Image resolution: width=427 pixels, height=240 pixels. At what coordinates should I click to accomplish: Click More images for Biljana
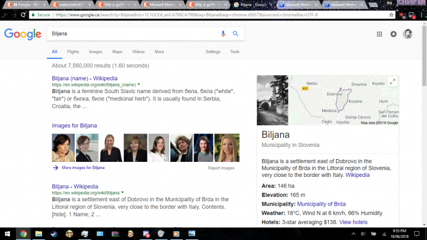tap(83, 167)
